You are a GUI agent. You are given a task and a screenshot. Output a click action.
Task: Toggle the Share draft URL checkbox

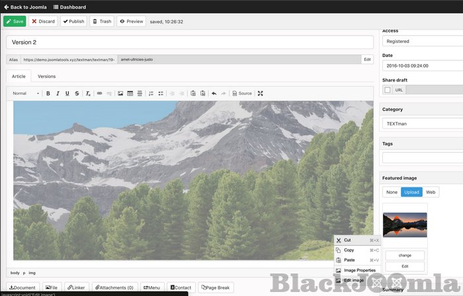[x=387, y=89]
